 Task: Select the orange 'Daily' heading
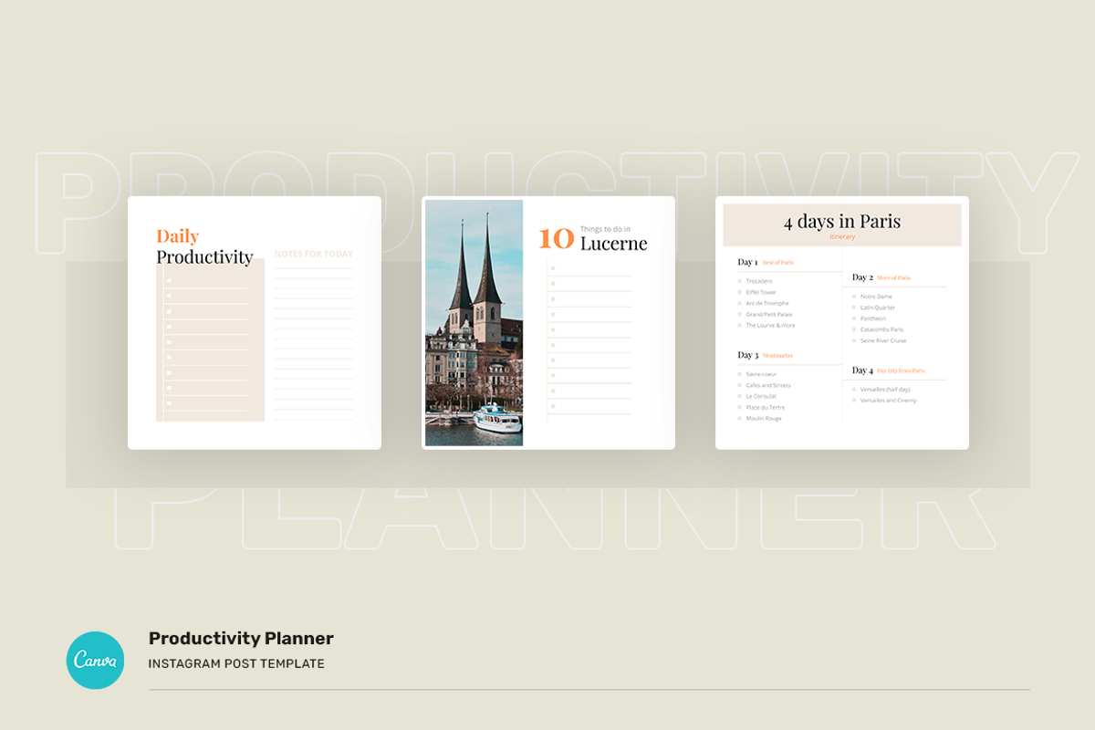pyautogui.click(x=177, y=236)
